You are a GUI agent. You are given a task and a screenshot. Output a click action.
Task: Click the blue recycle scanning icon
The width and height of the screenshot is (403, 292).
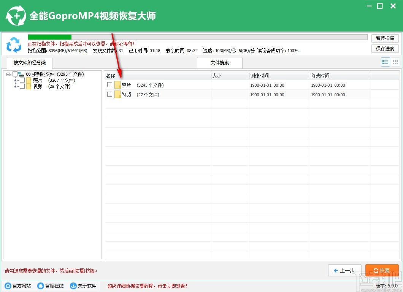coord(14,45)
